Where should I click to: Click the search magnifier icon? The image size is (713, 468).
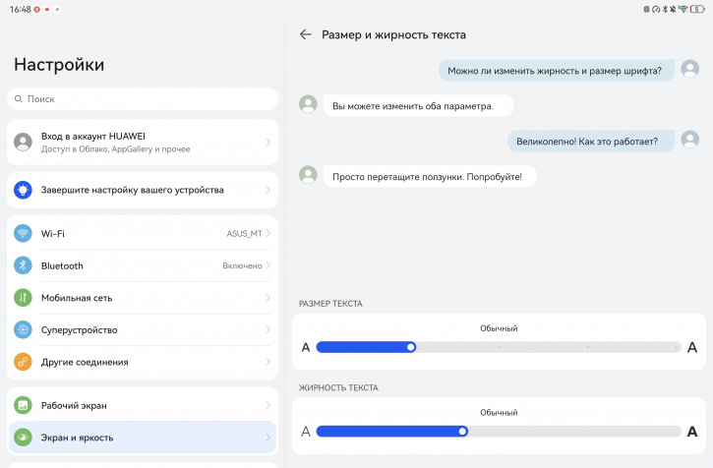click(x=18, y=98)
